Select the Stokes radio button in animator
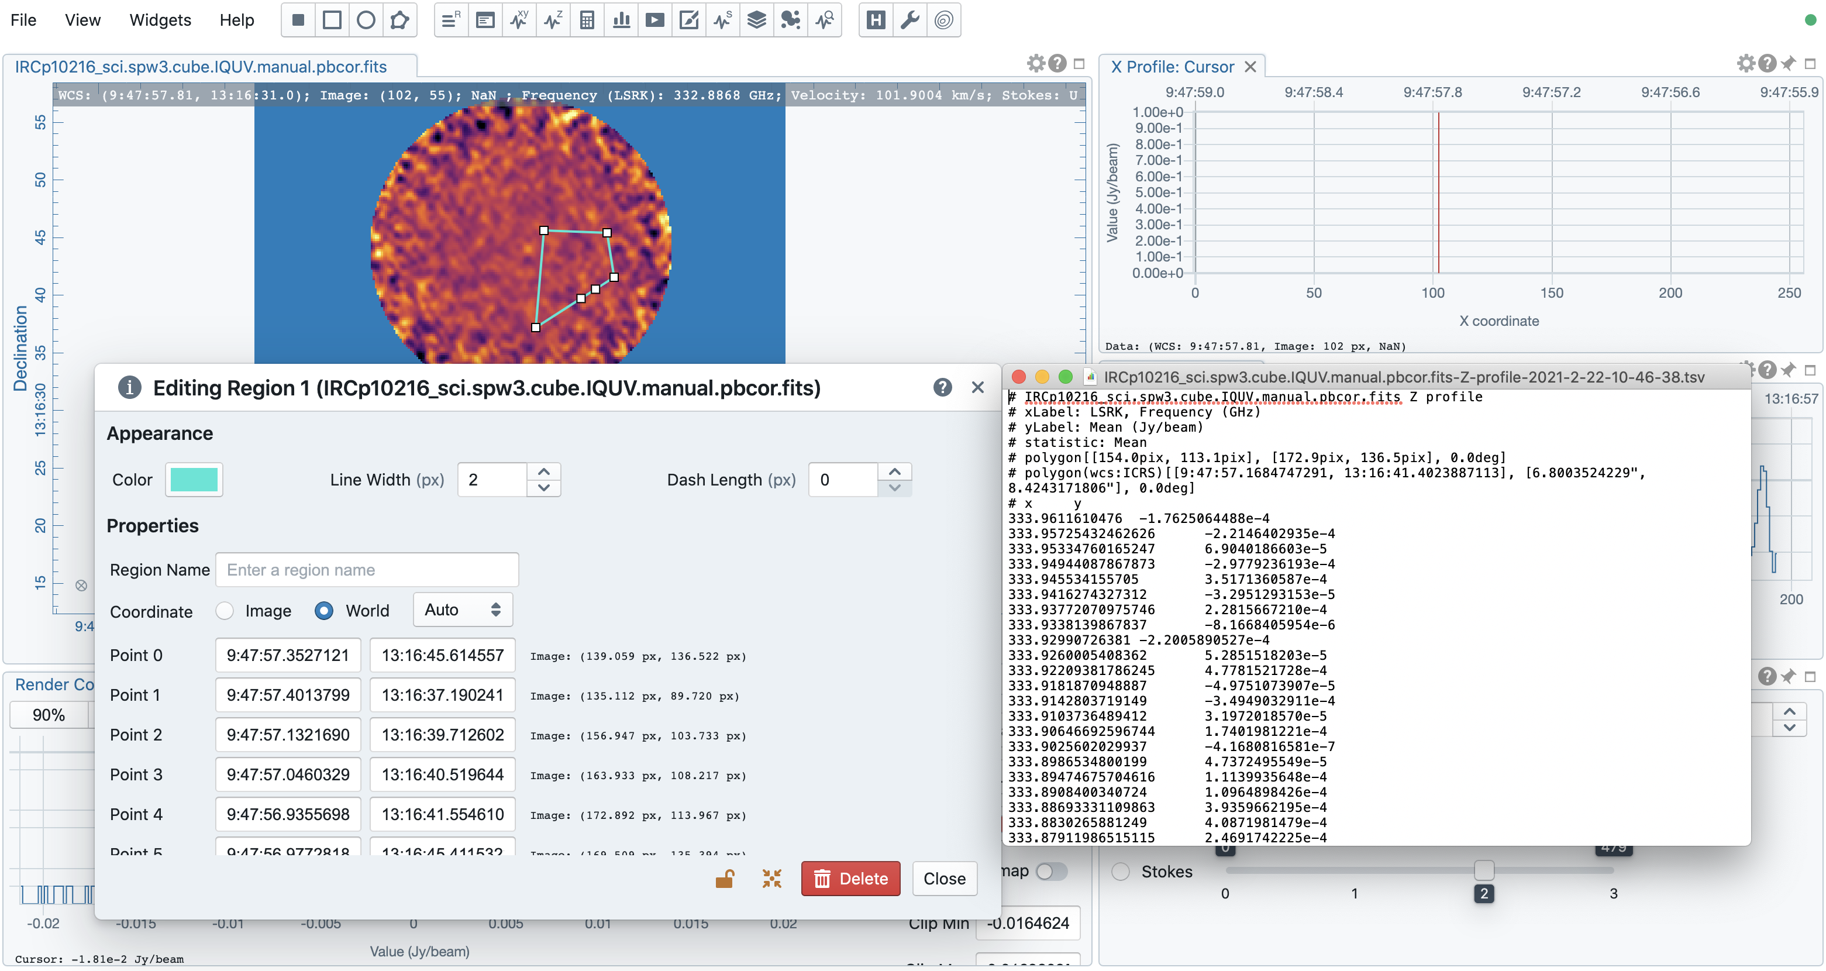The width and height of the screenshot is (1826, 971). pyautogui.click(x=1121, y=872)
